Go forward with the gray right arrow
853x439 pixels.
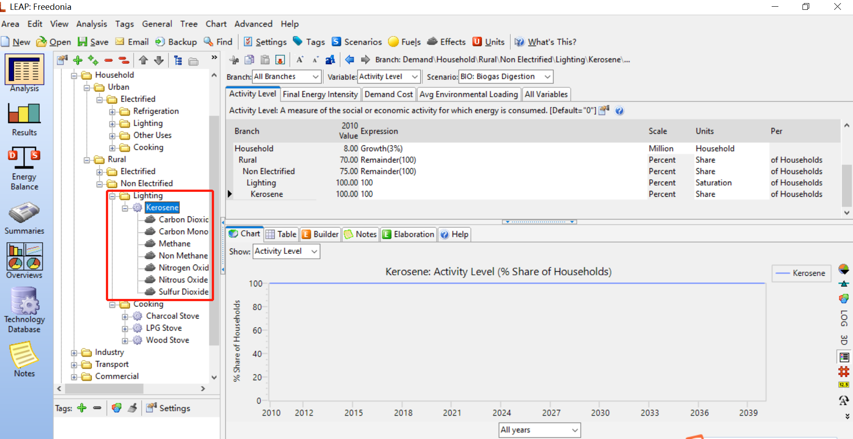point(366,59)
